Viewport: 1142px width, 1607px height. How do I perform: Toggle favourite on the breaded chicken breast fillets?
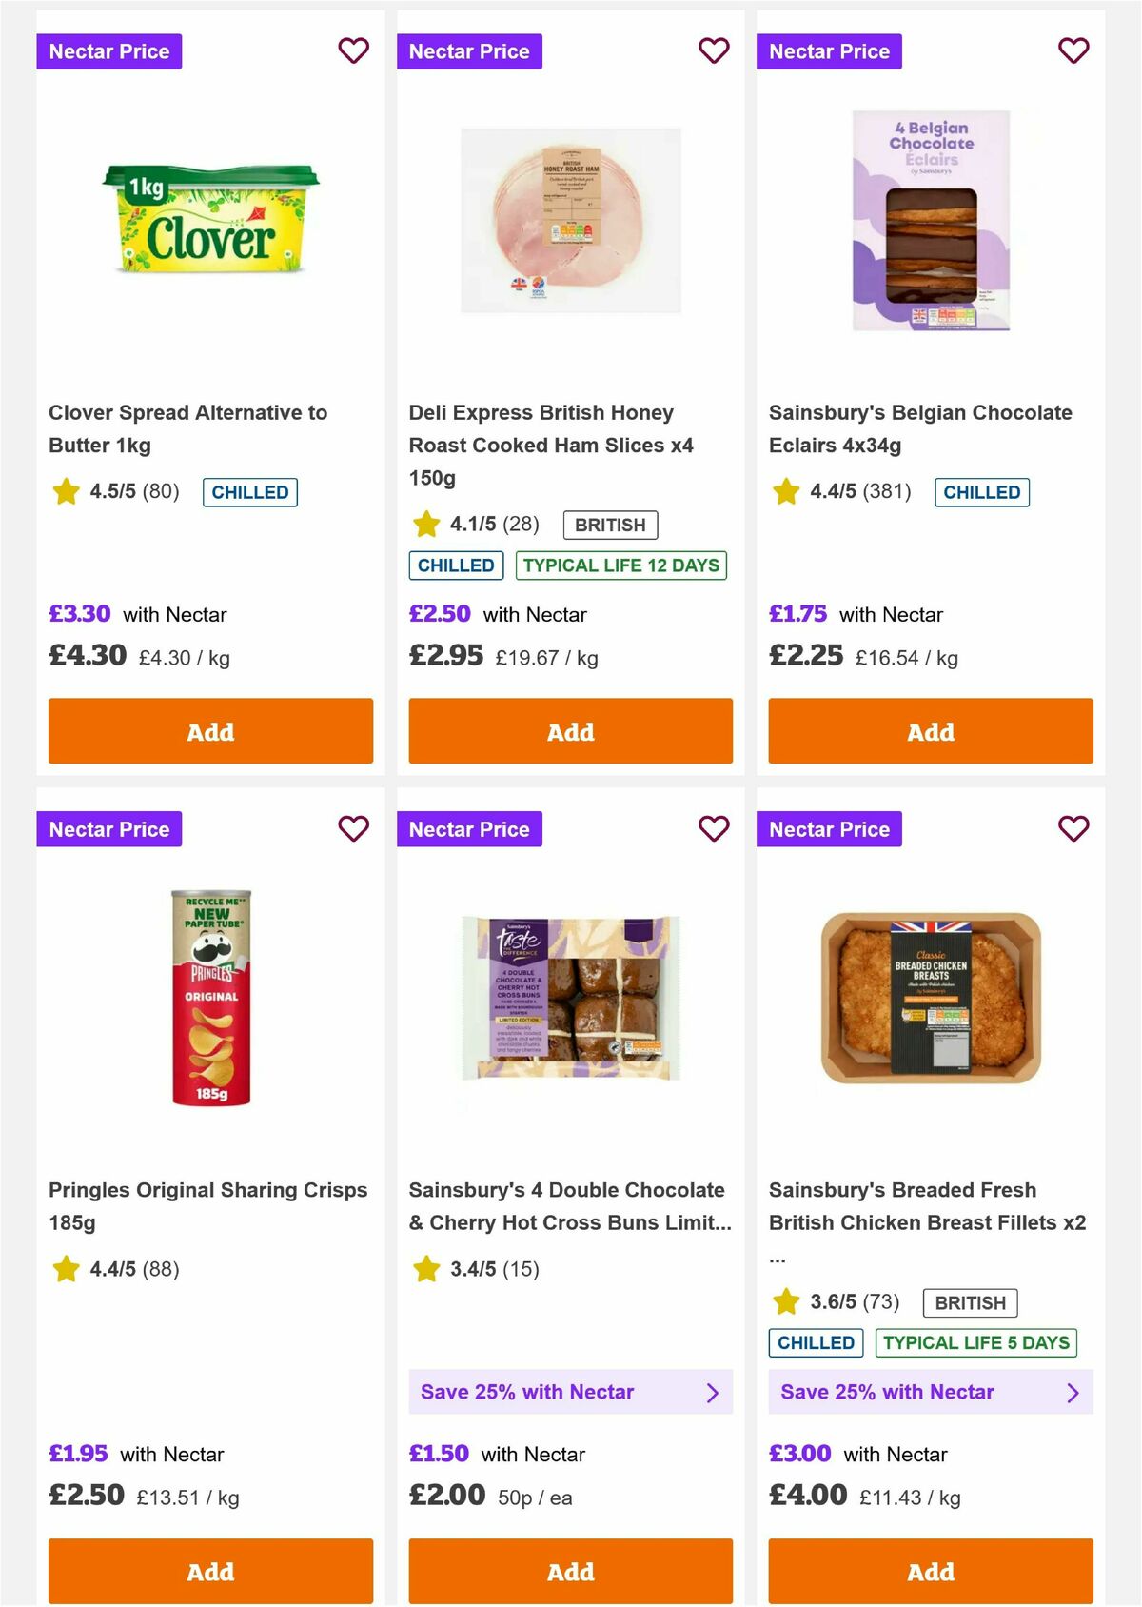[x=1073, y=829]
